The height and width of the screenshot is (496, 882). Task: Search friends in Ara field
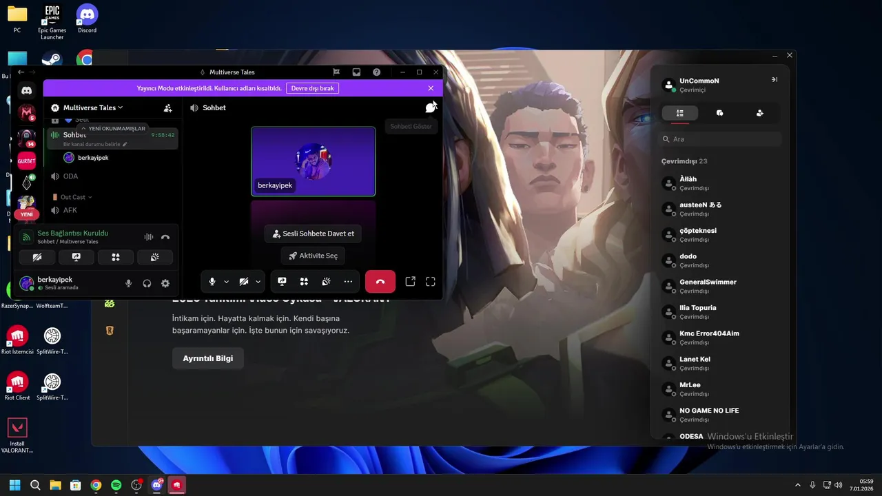coord(720,139)
